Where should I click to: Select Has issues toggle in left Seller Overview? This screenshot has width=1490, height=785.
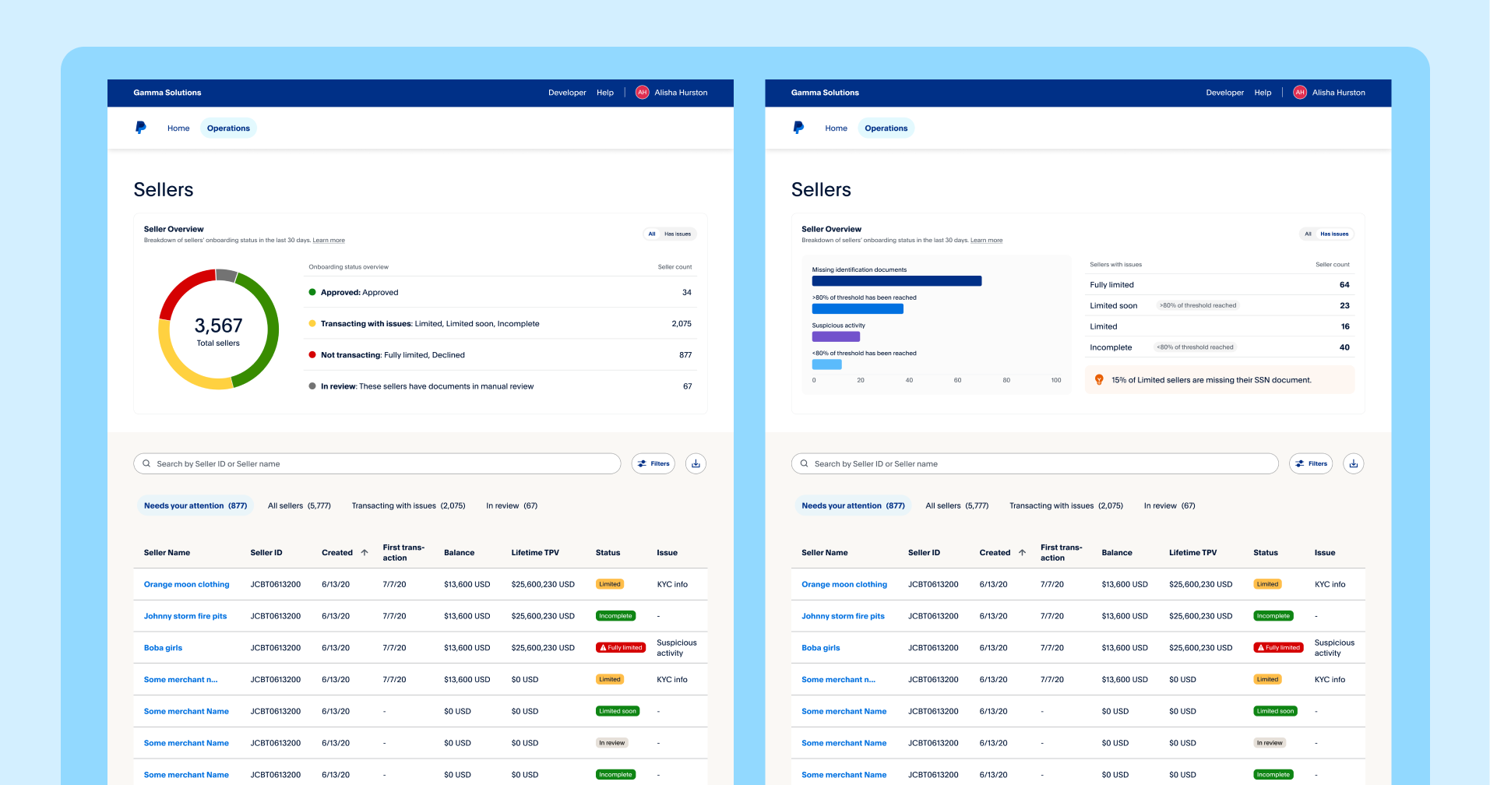pos(678,234)
